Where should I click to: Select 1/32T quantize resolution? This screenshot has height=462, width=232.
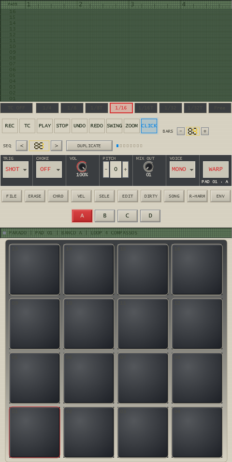[x=195, y=108]
